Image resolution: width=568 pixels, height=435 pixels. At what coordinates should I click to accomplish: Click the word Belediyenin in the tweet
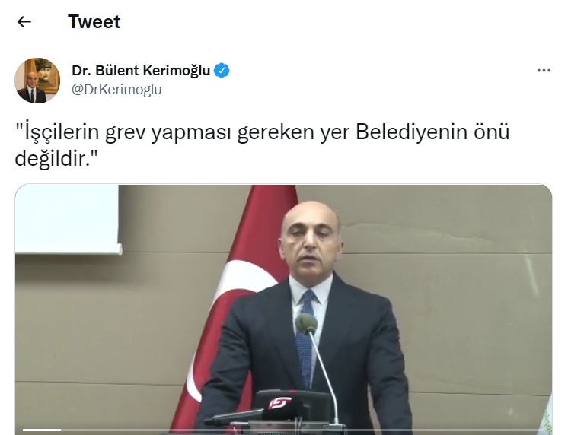412,132
